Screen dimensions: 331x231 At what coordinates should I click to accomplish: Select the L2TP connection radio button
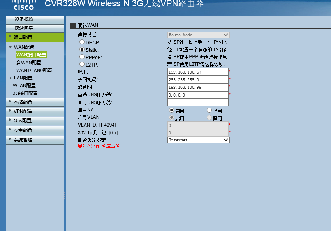(x=82, y=64)
